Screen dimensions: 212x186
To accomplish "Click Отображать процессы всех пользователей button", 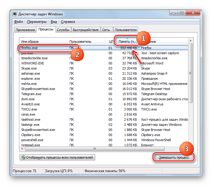I will pos(57,157).
